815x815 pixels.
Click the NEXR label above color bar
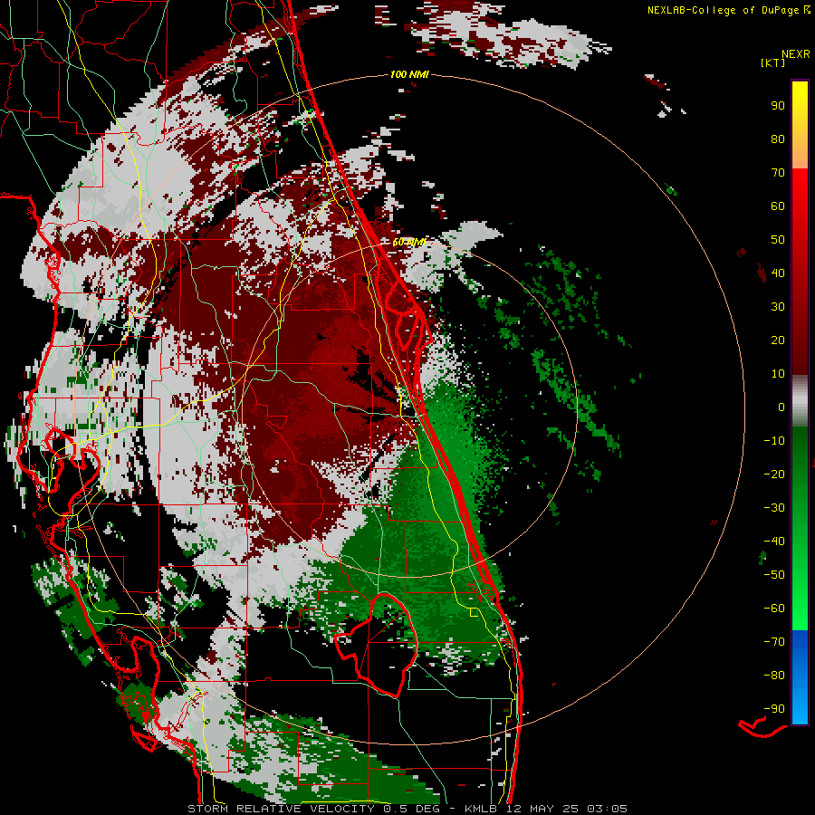(x=795, y=54)
